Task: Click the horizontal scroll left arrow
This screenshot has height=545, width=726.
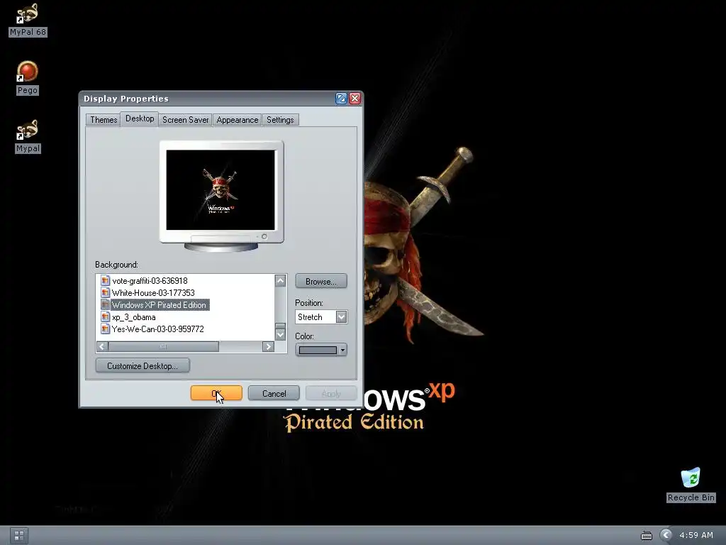Action: (x=102, y=346)
